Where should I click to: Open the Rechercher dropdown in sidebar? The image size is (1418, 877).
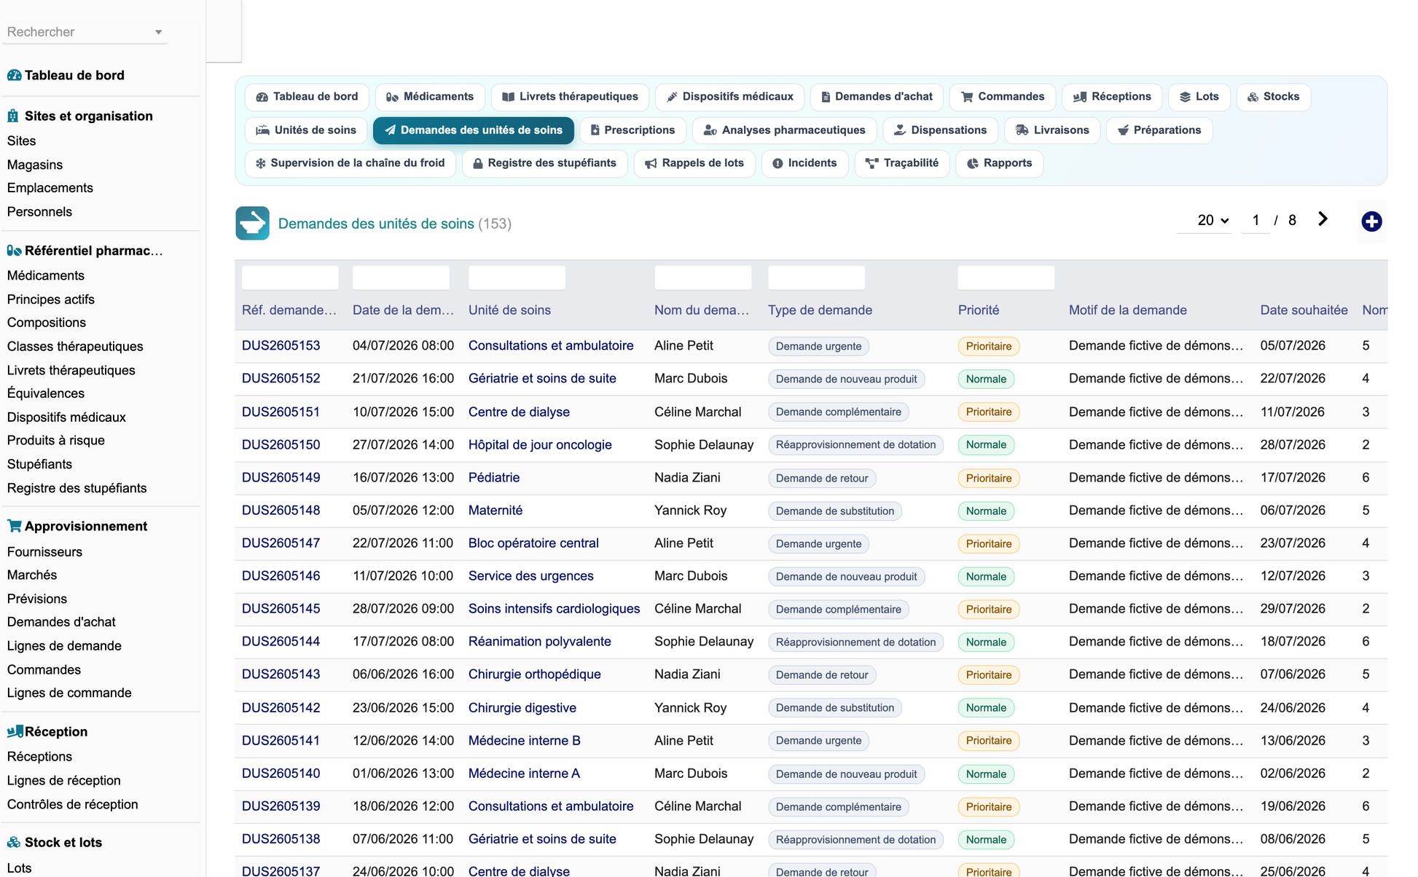[x=85, y=32]
